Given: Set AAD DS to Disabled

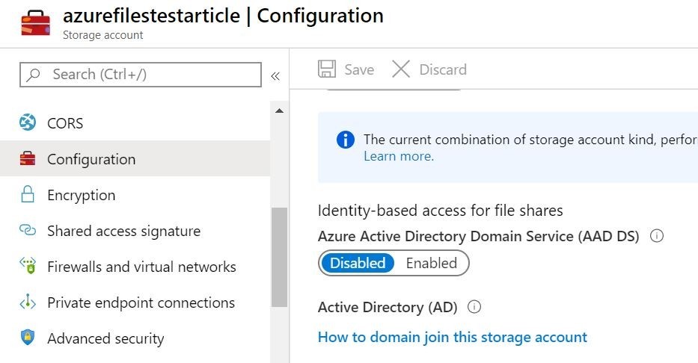Looking at the screenshot, I should point(358,263).
